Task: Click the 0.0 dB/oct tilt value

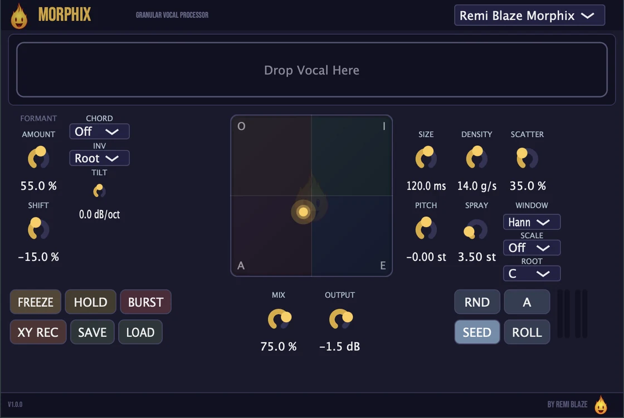Action: (99, 214)
